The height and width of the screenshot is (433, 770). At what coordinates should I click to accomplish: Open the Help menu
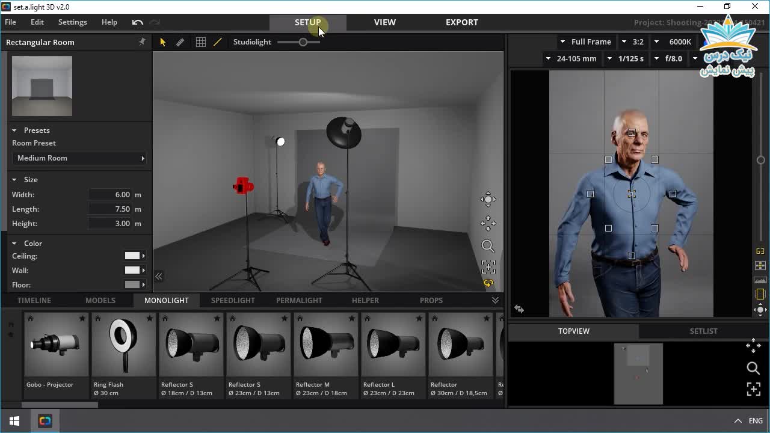pos(109,22)
